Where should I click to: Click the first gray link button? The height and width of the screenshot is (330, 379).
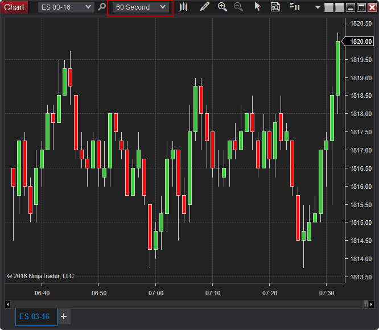329,7
